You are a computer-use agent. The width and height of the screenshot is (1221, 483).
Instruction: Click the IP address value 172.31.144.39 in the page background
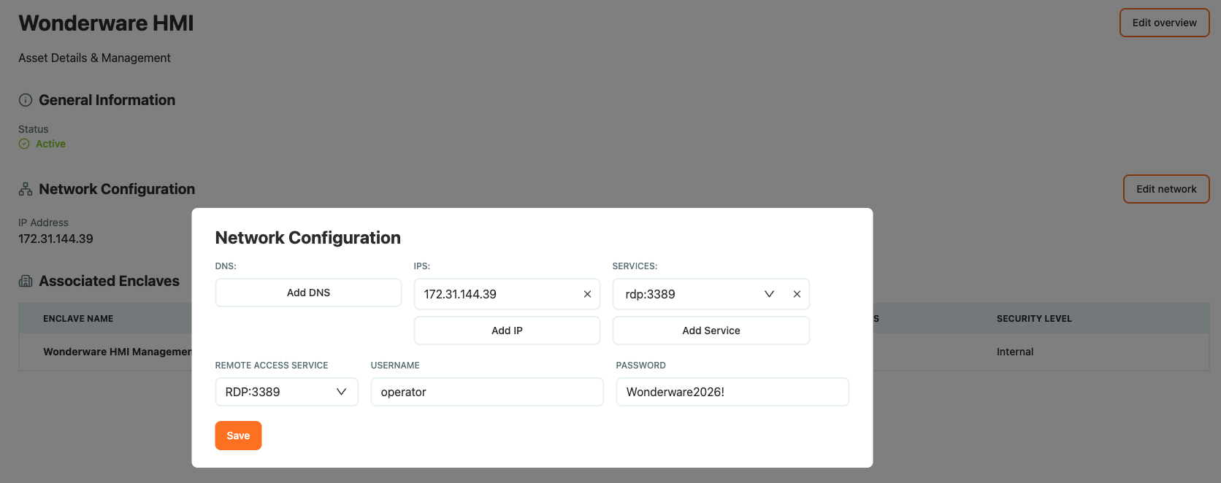55,239
